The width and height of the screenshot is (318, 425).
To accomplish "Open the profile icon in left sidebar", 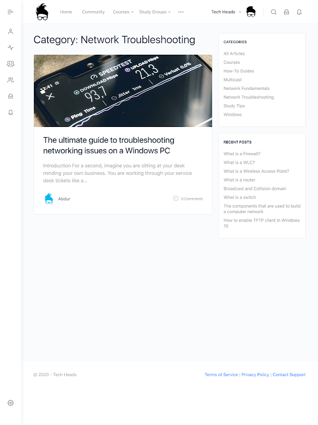I will click(11, 31).
